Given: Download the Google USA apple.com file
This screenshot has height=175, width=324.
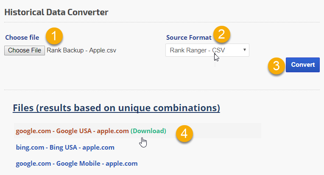Looking at the screenshot, I should [148, 131].
